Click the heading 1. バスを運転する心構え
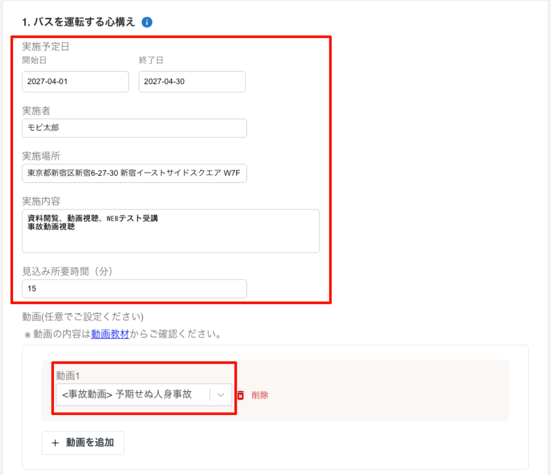The height and width of the screenshot is (475, 551). tap(78, 23)
